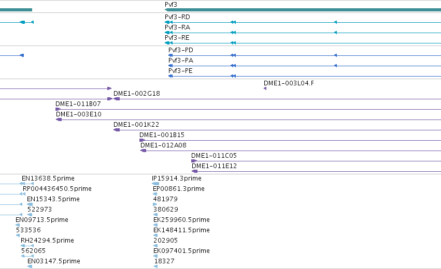Select feature 481979
Image resolution: width=441 pixels, height=269 pixels.
[165, 199]
